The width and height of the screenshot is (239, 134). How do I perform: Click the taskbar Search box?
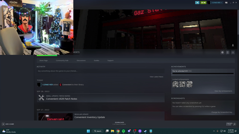(x=98, y=131)
